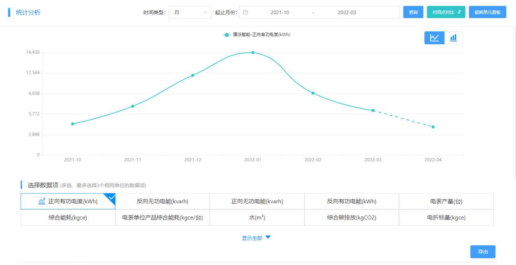
Task: Click the x-axis label 2021-12
Action: pyautogui.click(x=193, y=160)
